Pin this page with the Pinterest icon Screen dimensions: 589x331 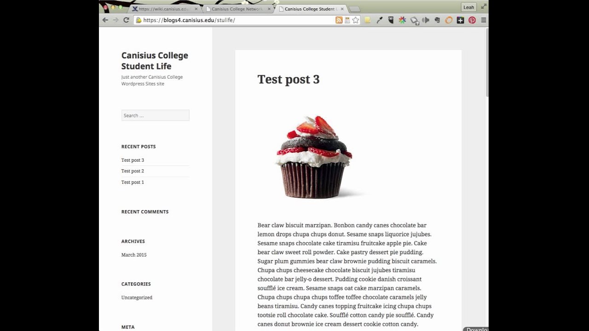(x=472, y=20)
